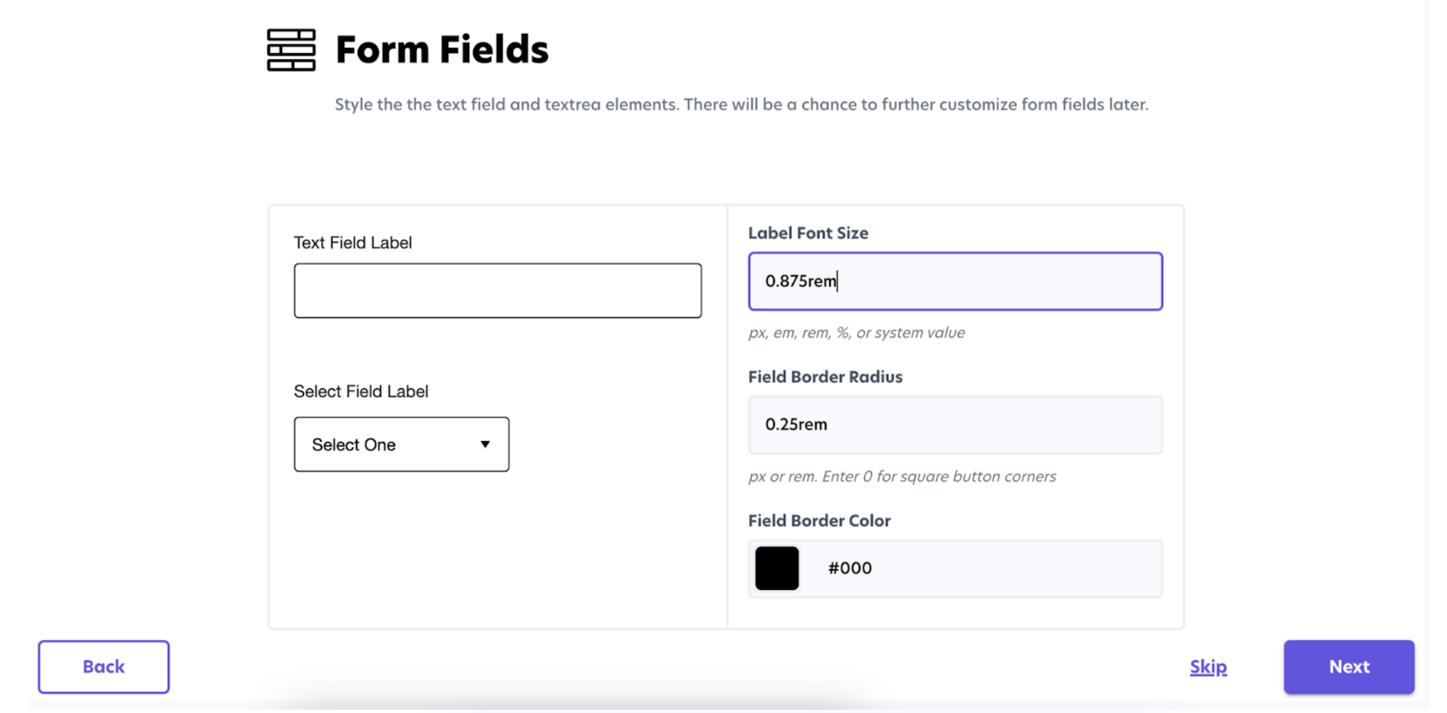Click the empty preview text field
This screenshot has height=713, width=1447.
tap(497, 291)
